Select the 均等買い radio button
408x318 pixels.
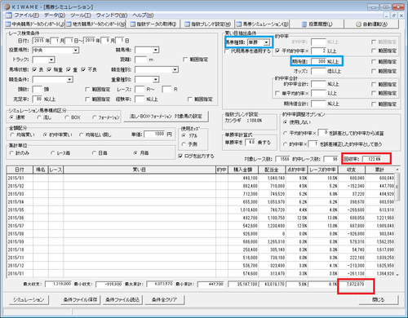[12, 135]
